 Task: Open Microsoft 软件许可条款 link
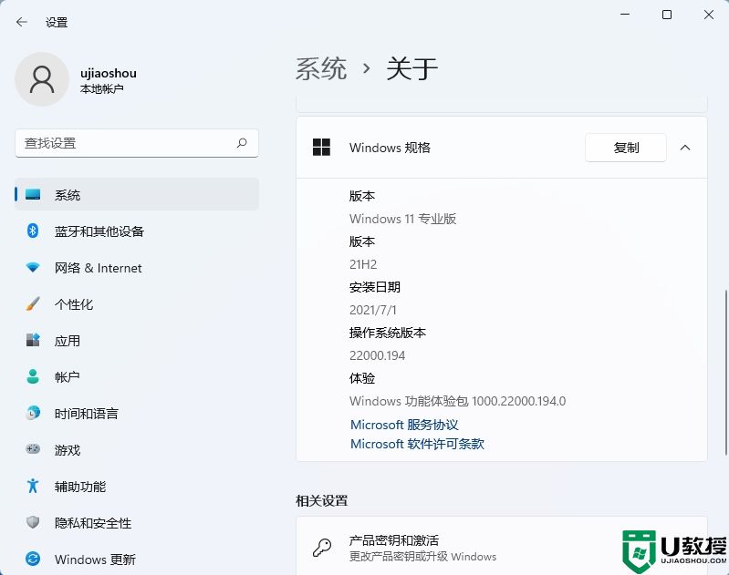pyautogui.click(x=417, y=444)
